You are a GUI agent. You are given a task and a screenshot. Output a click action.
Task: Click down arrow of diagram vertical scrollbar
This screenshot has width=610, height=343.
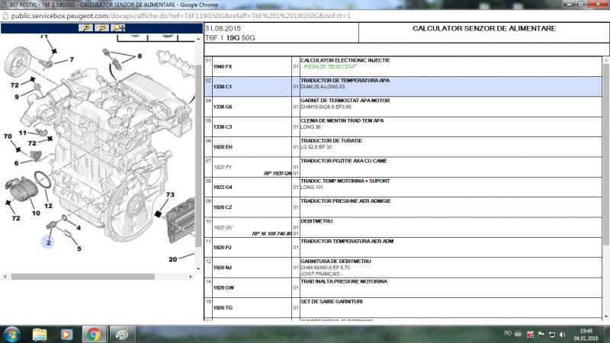coord(198,269)
